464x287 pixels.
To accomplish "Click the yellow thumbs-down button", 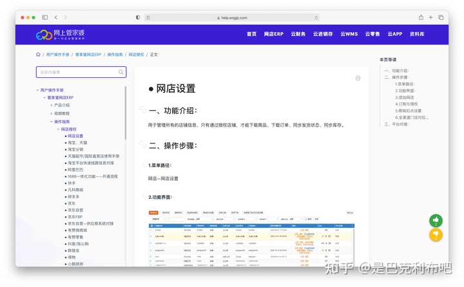I will (436, 235).
